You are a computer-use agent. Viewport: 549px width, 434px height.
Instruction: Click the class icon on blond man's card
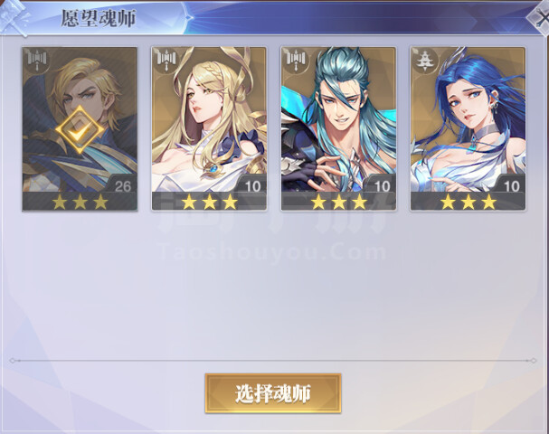(37, 61)
